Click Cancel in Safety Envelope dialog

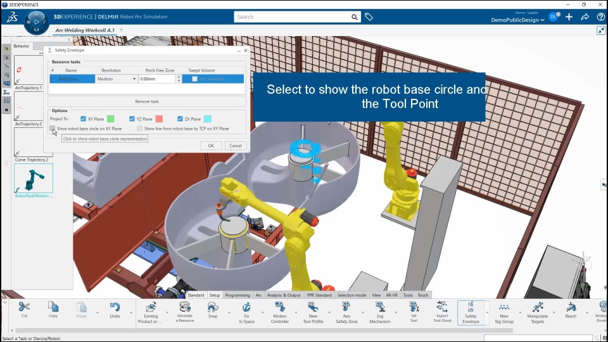coord(236,146)
